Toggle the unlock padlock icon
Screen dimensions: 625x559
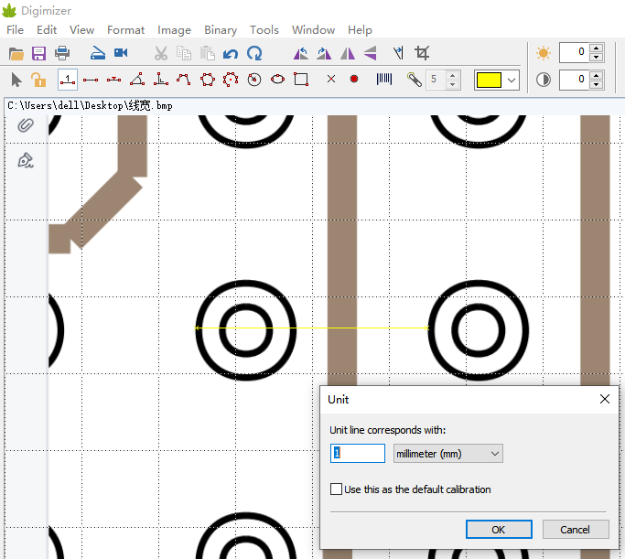click(x=38, y=80)
